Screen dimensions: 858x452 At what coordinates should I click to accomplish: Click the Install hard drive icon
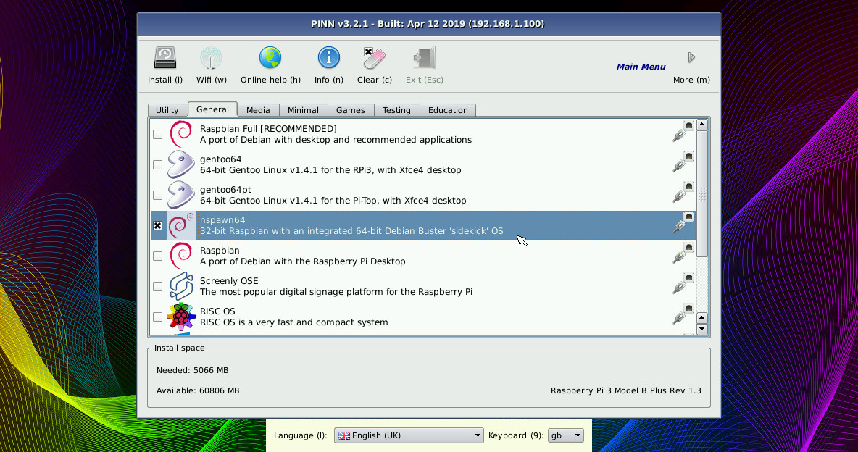(164, 57)
